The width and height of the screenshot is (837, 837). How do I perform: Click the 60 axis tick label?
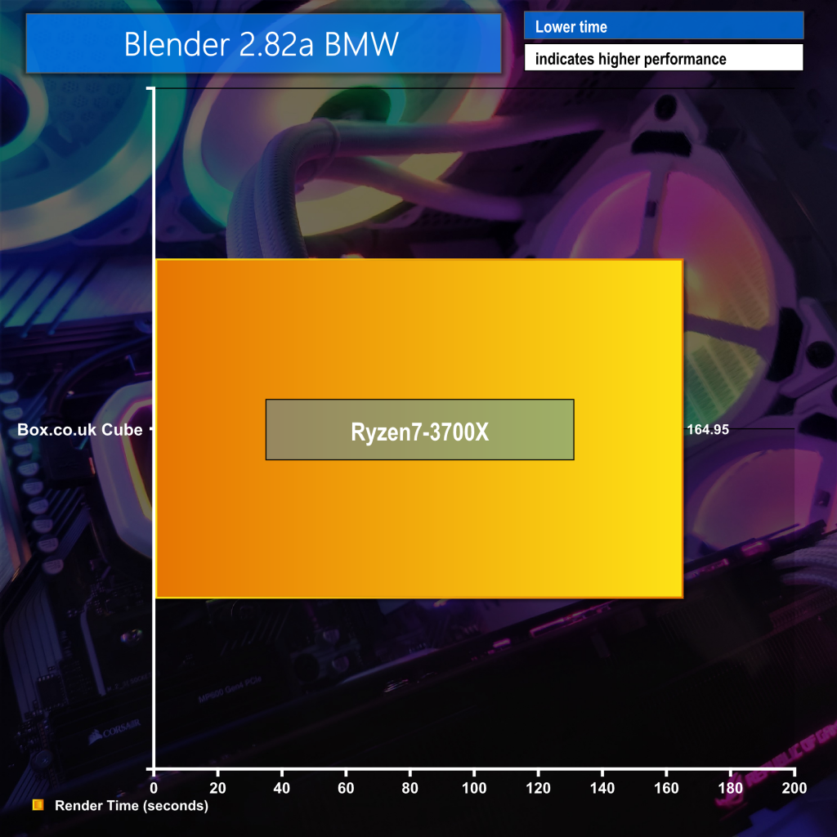point(346,788)
